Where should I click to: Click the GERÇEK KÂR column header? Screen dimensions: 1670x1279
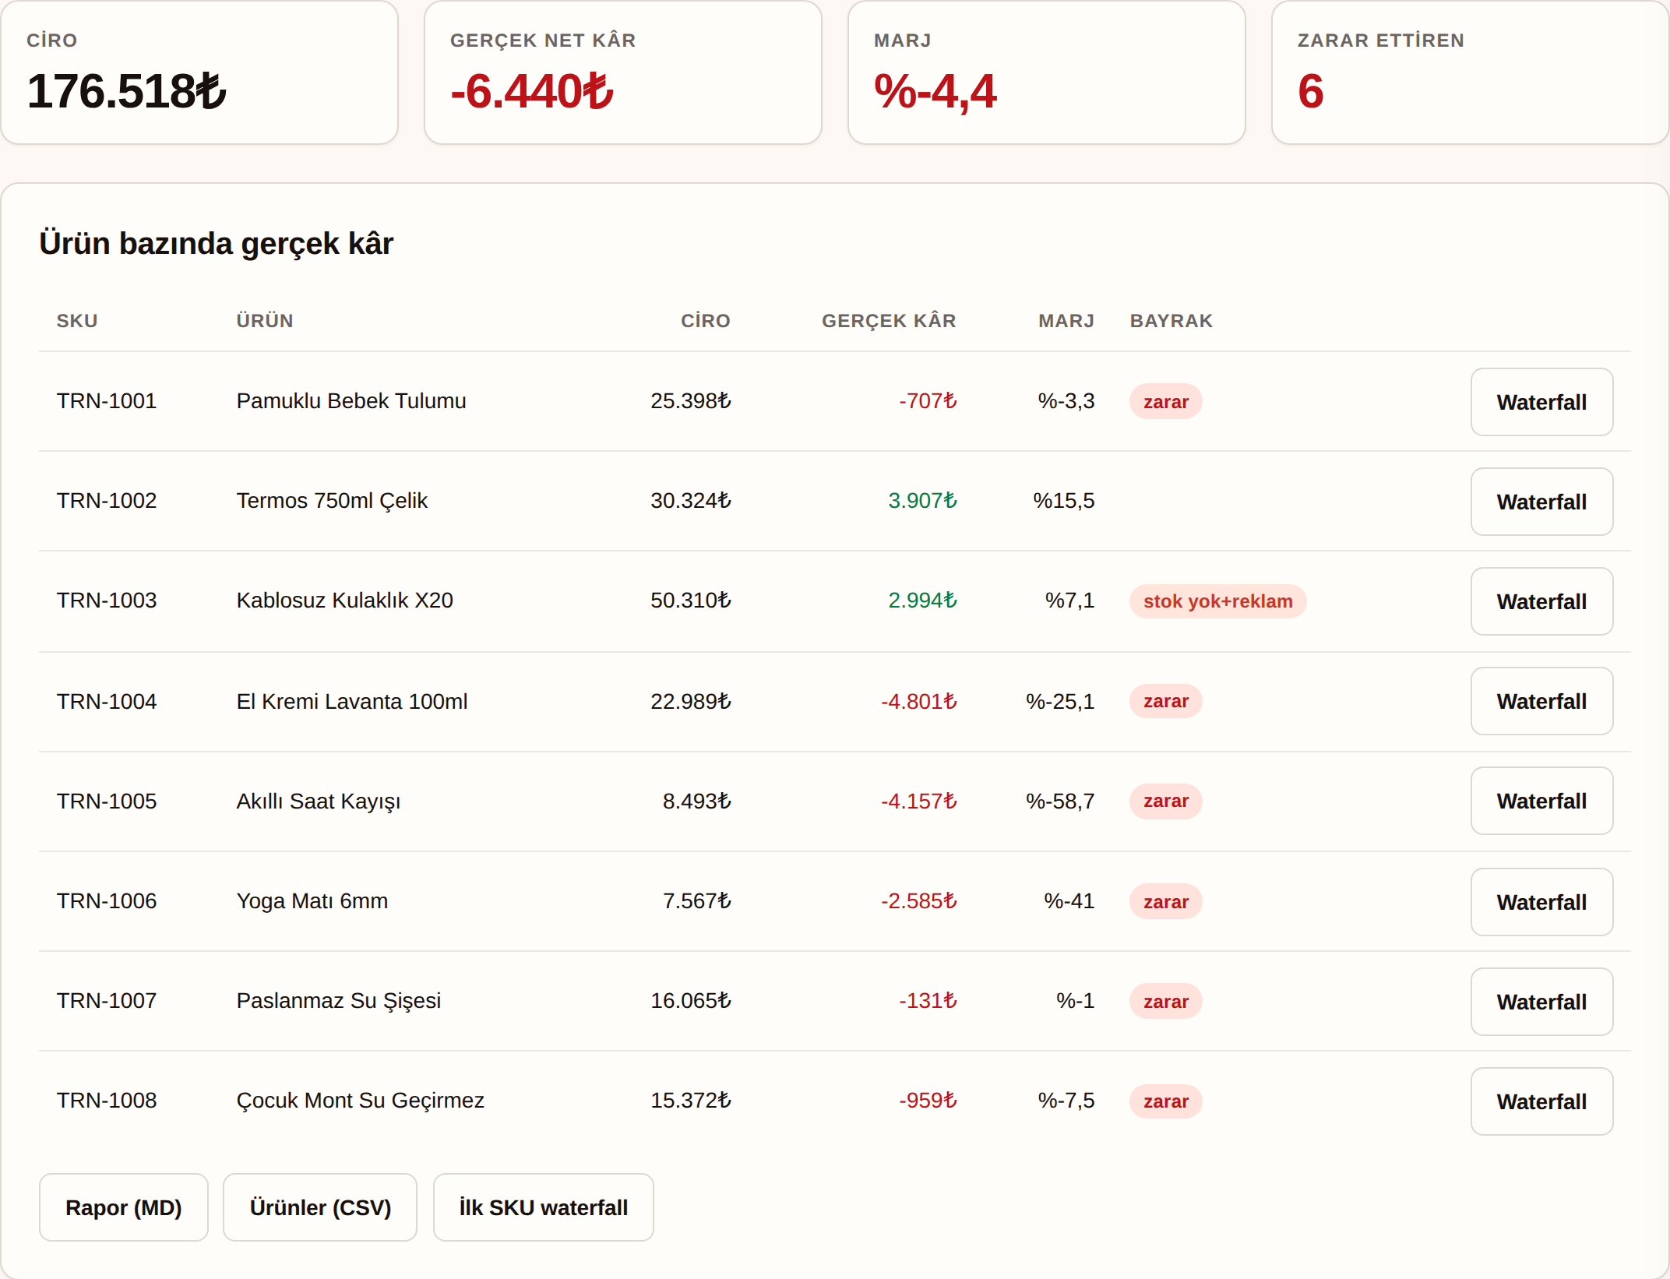coord(889,321)
